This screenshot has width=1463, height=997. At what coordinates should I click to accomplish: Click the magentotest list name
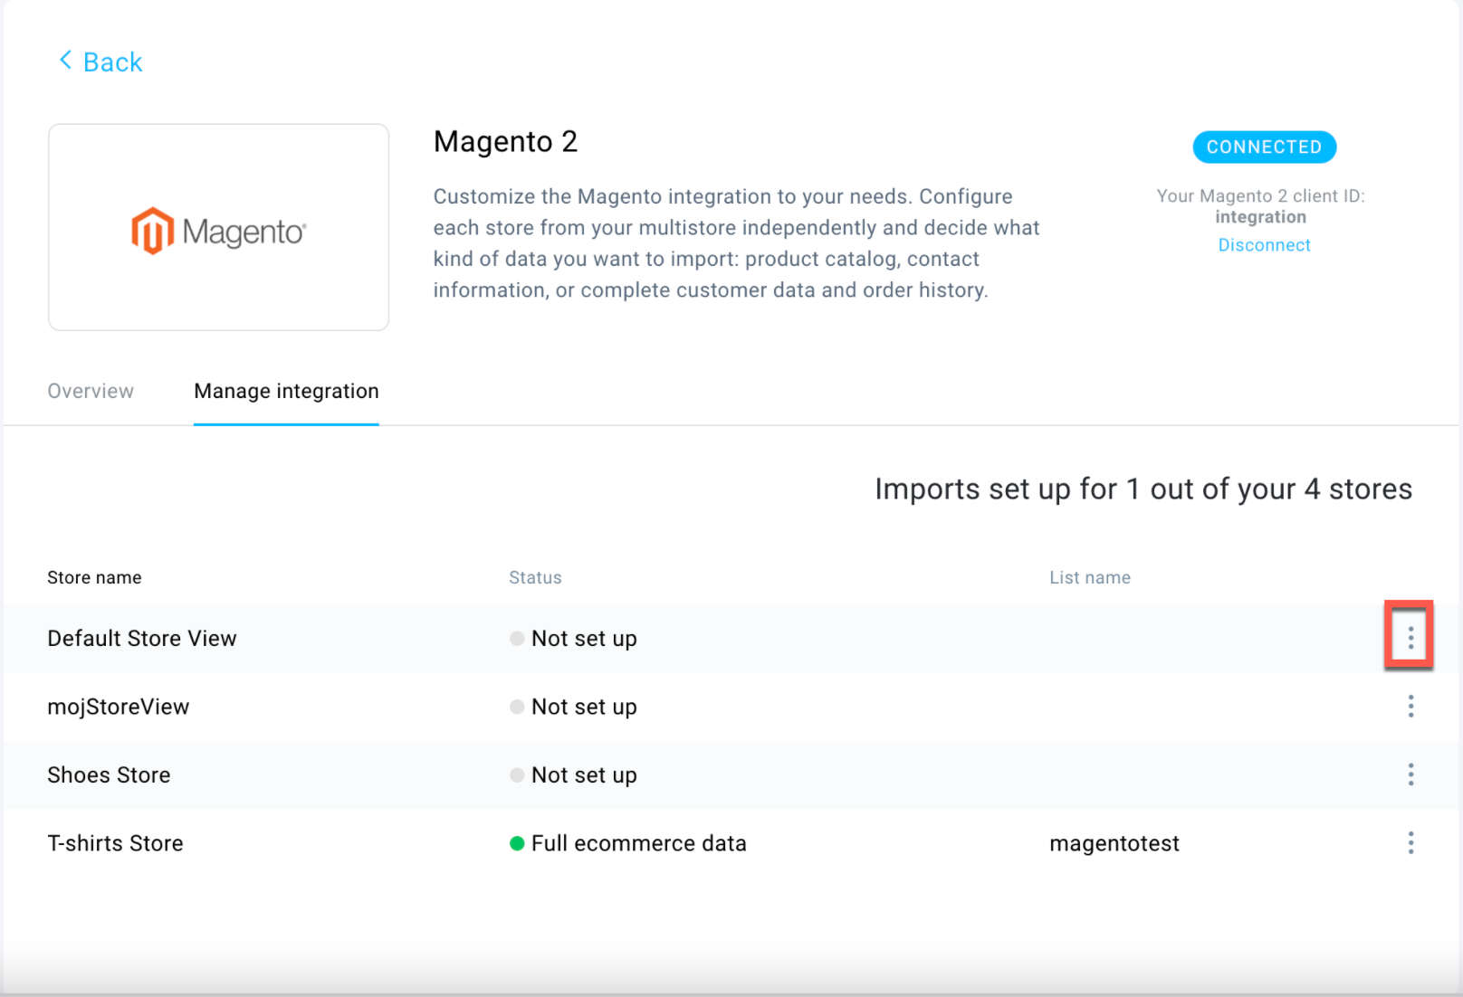[x=1114, y=843]
